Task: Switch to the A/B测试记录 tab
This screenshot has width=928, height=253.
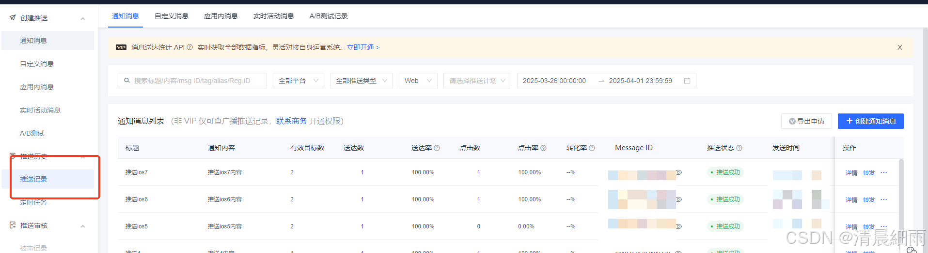Action: coord(329,16)
